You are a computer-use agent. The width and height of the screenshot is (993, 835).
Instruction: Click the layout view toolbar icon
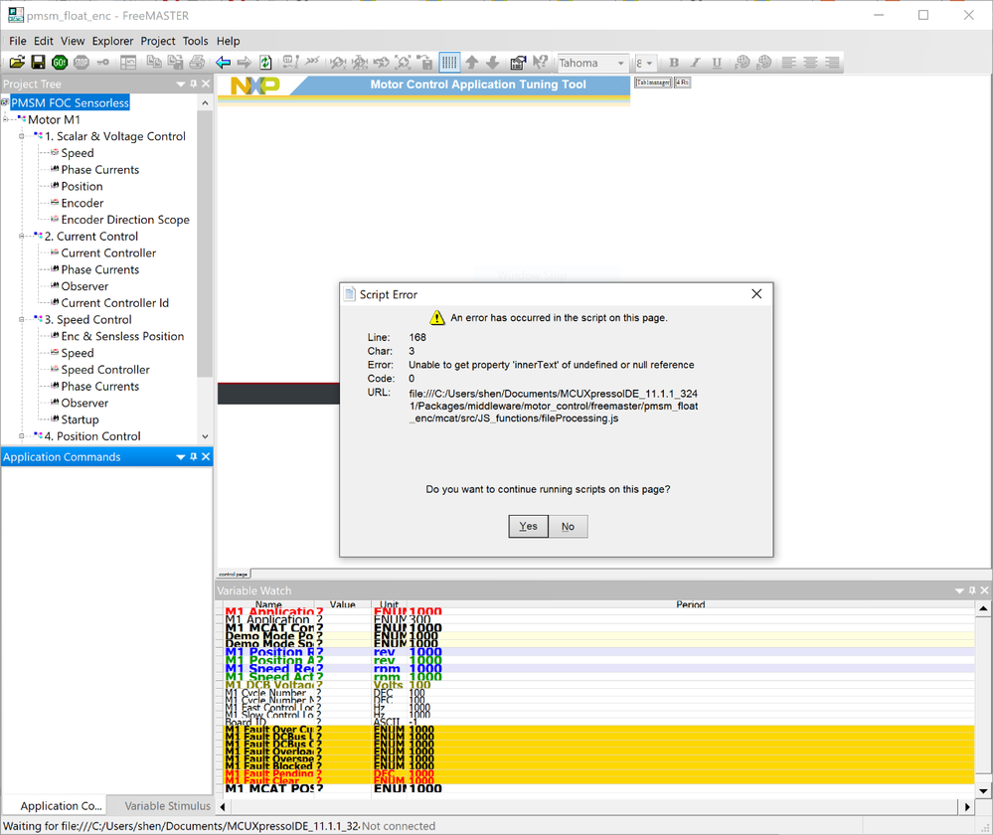(128, 62)
